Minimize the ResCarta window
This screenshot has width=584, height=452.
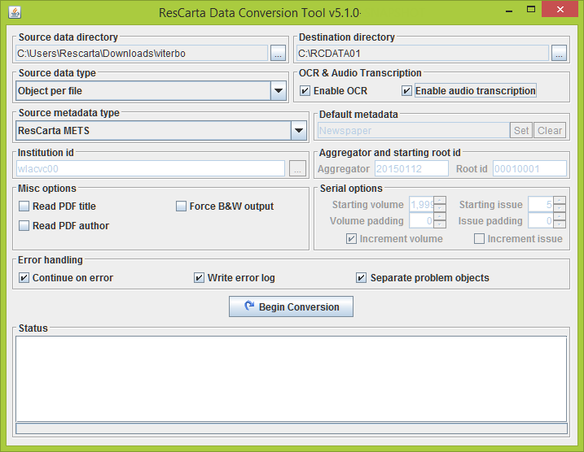pyautogui.click(x=509, y=10)
